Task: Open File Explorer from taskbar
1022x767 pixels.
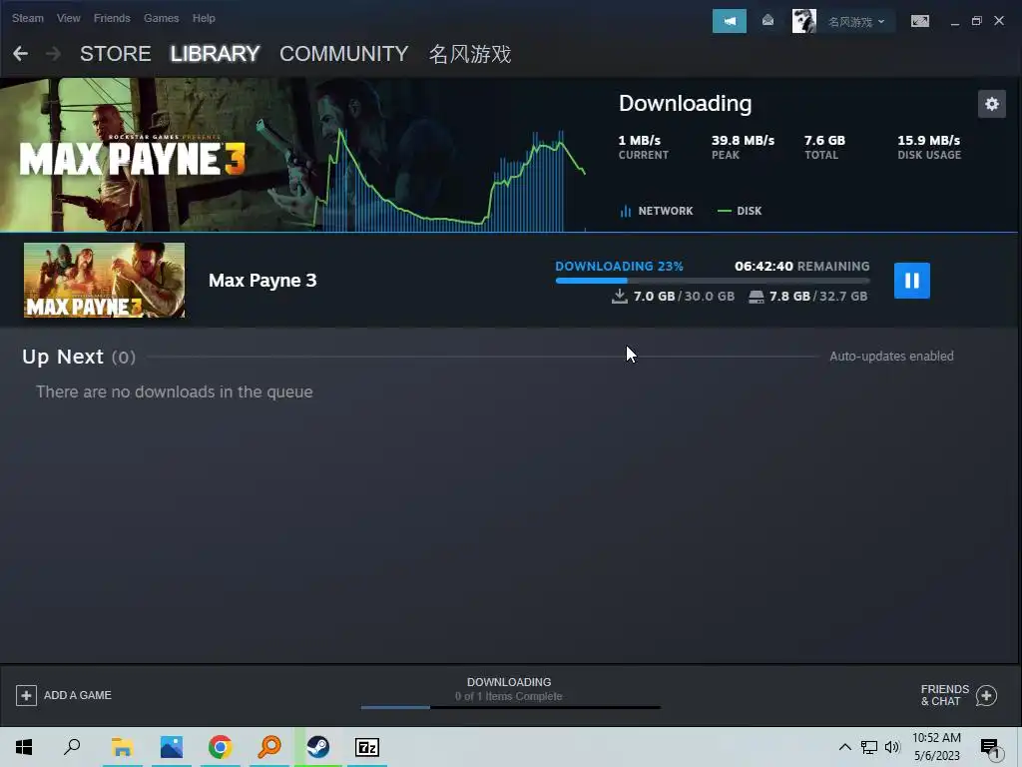Action: click(x=122, y=747)
